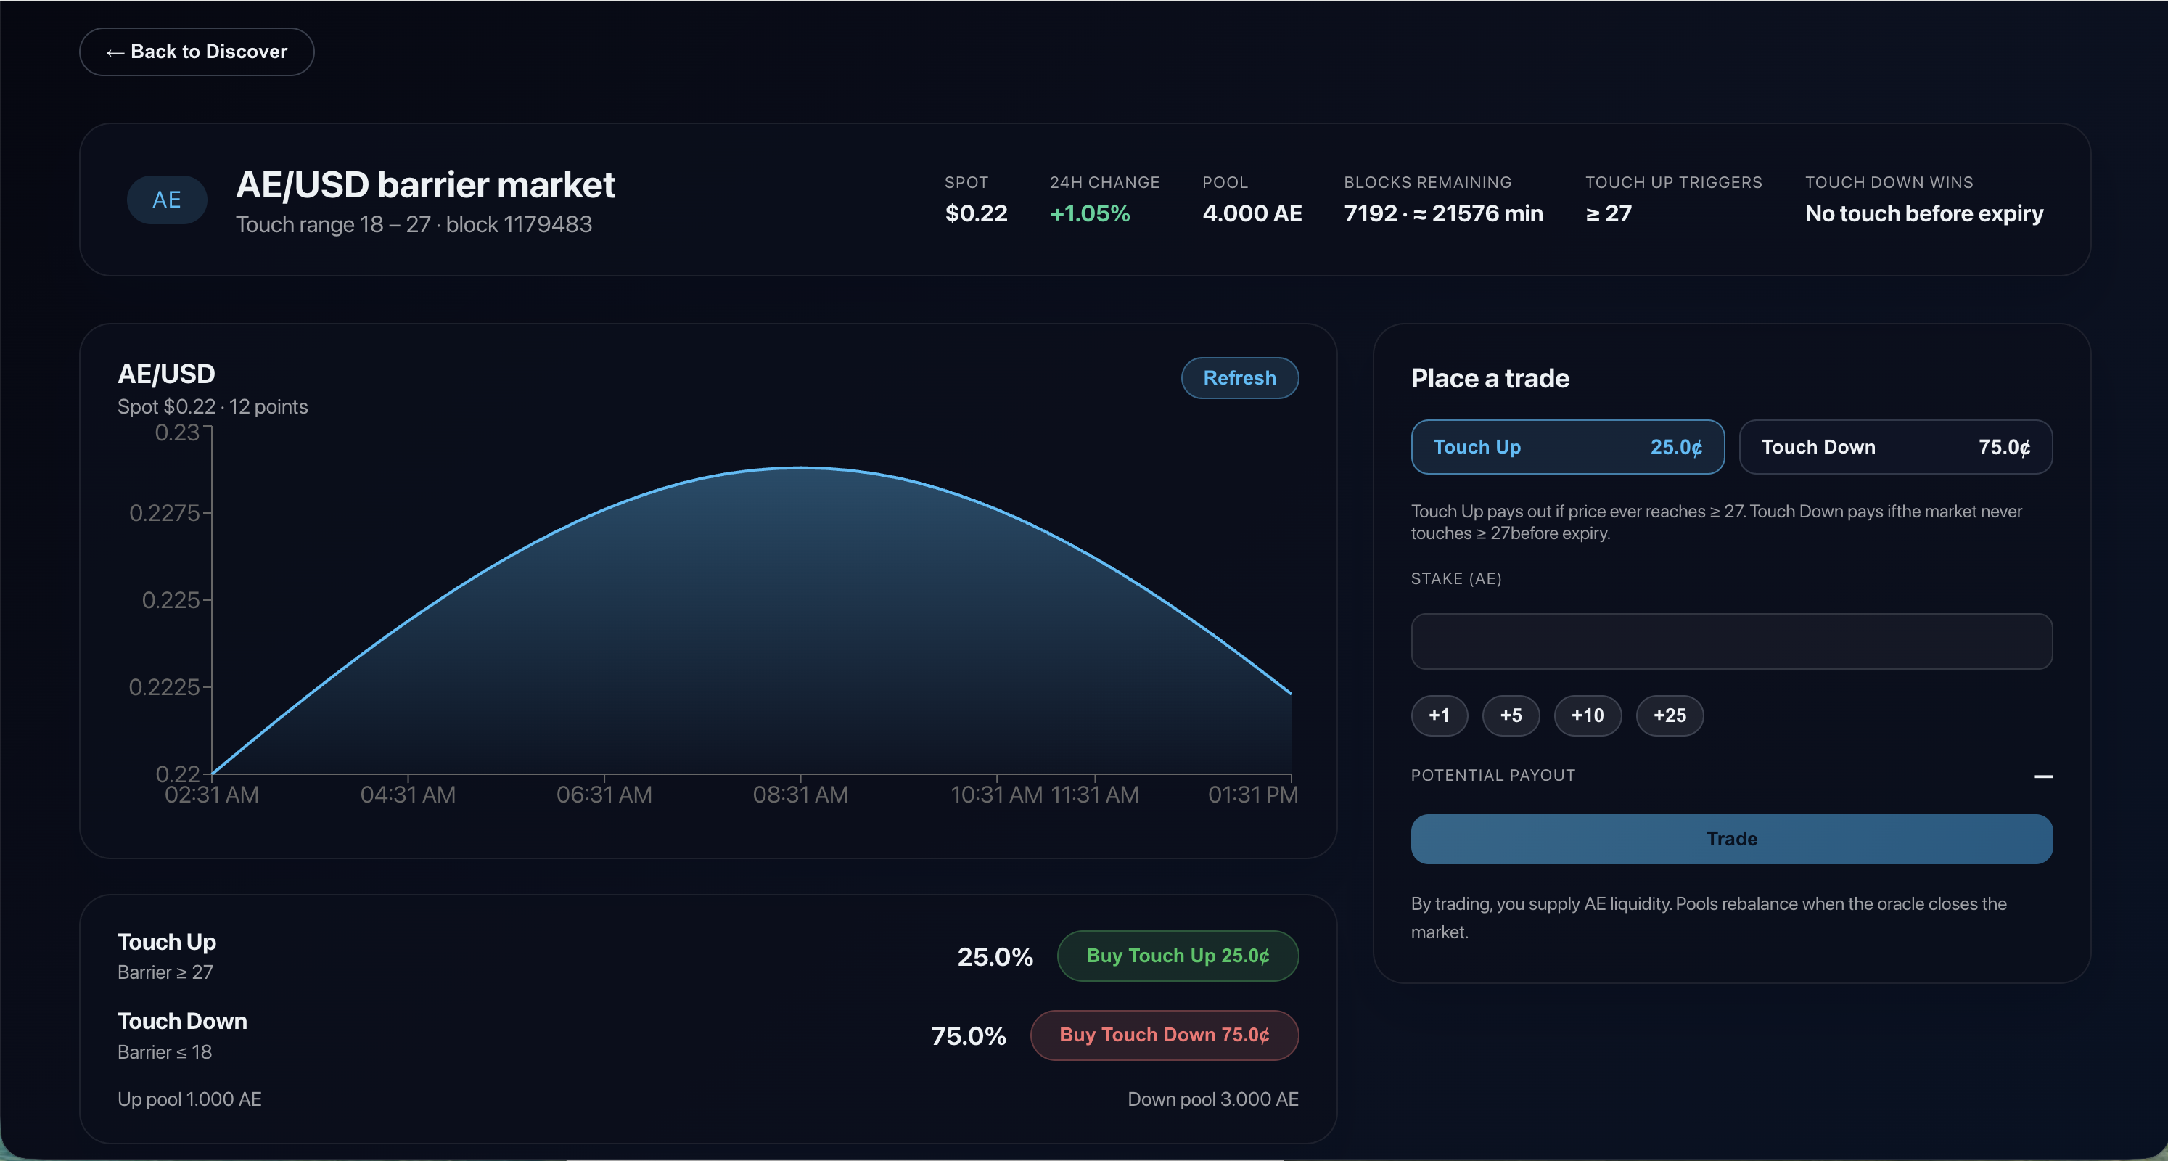Viewport: 2168px width, 1161px height.
Task: Click the Pool 4.000 AE stat
Action: pyautogui.click(x=1252, y=214)
